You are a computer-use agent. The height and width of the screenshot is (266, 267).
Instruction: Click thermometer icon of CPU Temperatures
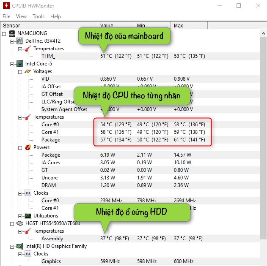tap(28, 117)
